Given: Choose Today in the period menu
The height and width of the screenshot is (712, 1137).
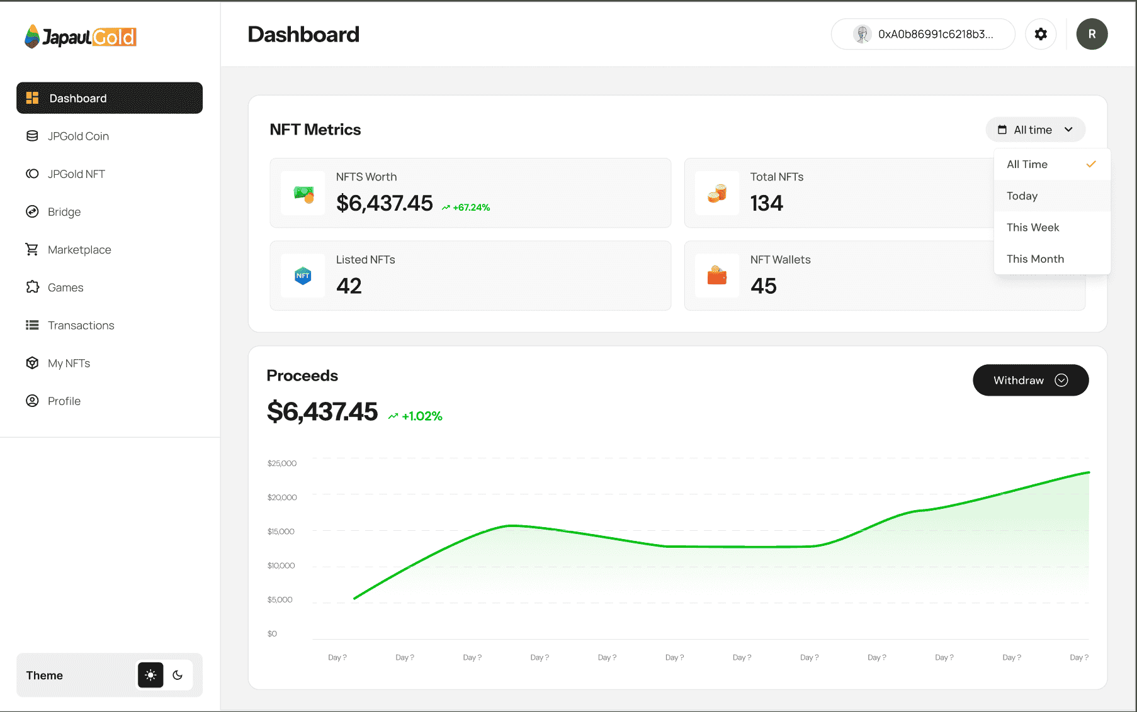Looking at the screenshot, I should [x=1052, y=196].
